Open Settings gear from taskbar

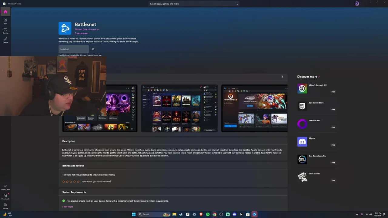tap(194, 214)
